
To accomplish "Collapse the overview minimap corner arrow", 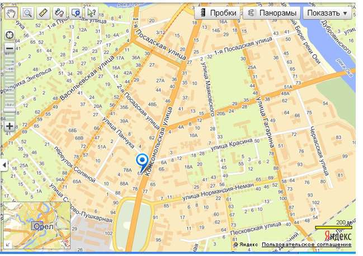I will click(8, 244).
